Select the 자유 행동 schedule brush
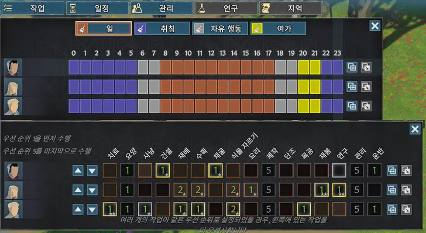Screen dimensions: 426x233 (x=220, y=29)
